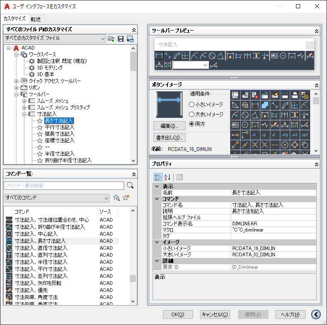Viewport: 327px width, 325px height.
Task: Click the キャンセル(C) button
Action: click(x=215, y=314)
